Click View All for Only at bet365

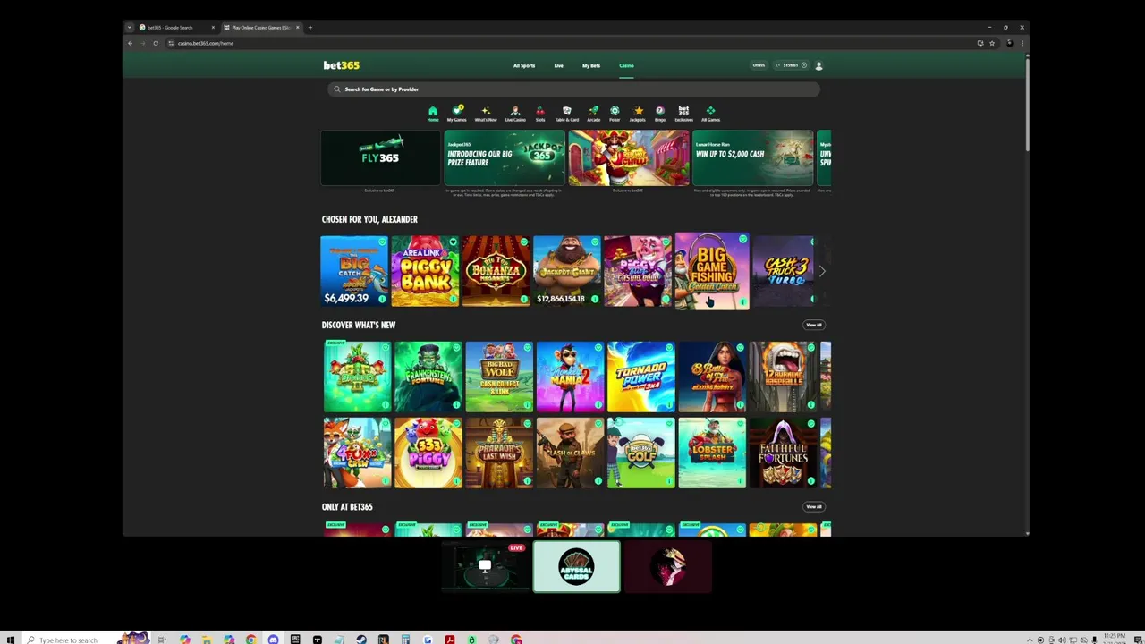(x=813, y=506)
